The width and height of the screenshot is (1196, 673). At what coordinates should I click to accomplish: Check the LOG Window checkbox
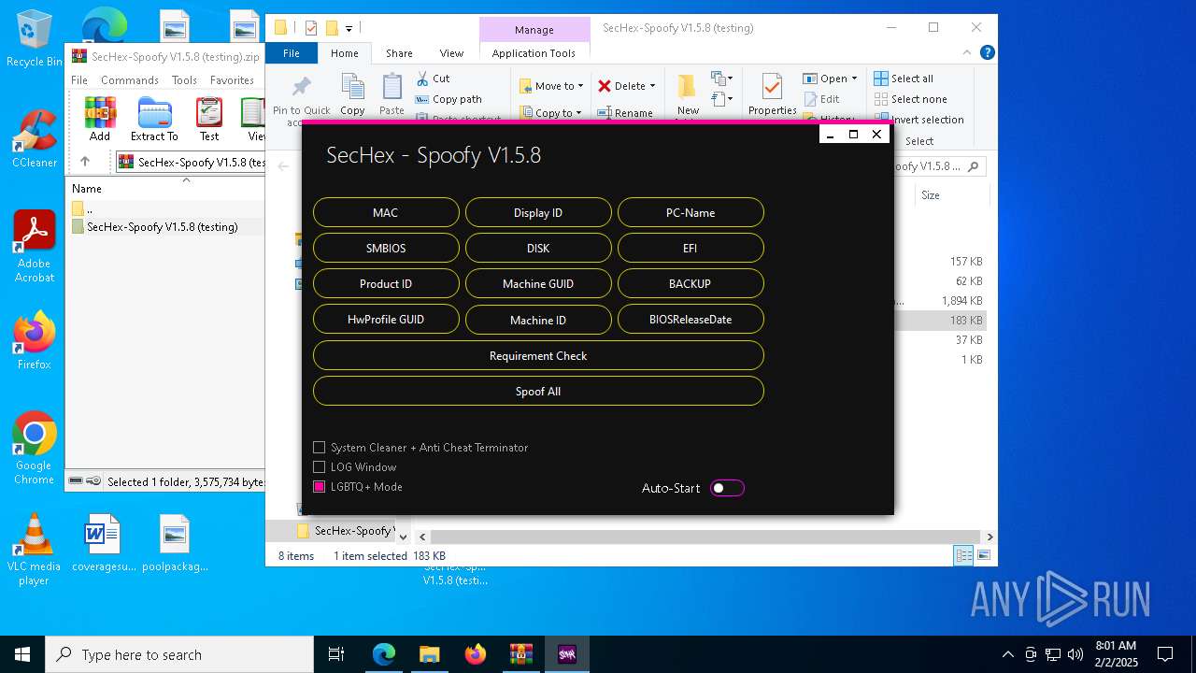tap(319, 467)
